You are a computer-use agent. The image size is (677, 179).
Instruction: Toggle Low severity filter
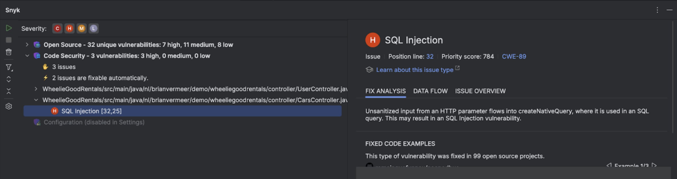(x=93, y=28)
